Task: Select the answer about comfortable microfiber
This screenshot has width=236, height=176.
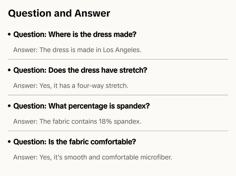Action: click(93, 157)
